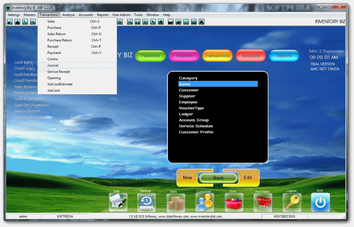Click the printer toolbar icon

coord(171,22)
